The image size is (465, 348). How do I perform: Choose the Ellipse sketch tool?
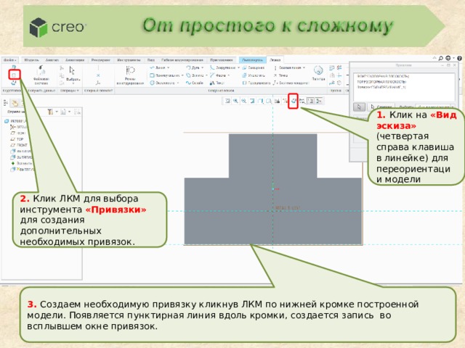[195, 75]
